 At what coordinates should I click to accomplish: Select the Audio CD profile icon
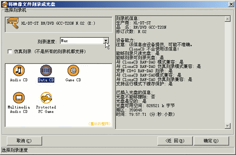(19, 70)
